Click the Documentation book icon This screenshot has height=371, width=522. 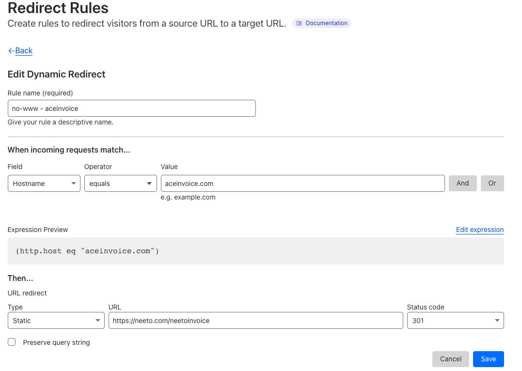[299, 23]
